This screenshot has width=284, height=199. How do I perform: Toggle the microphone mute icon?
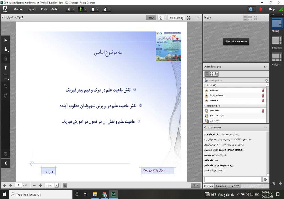click(x=80, y=9)
